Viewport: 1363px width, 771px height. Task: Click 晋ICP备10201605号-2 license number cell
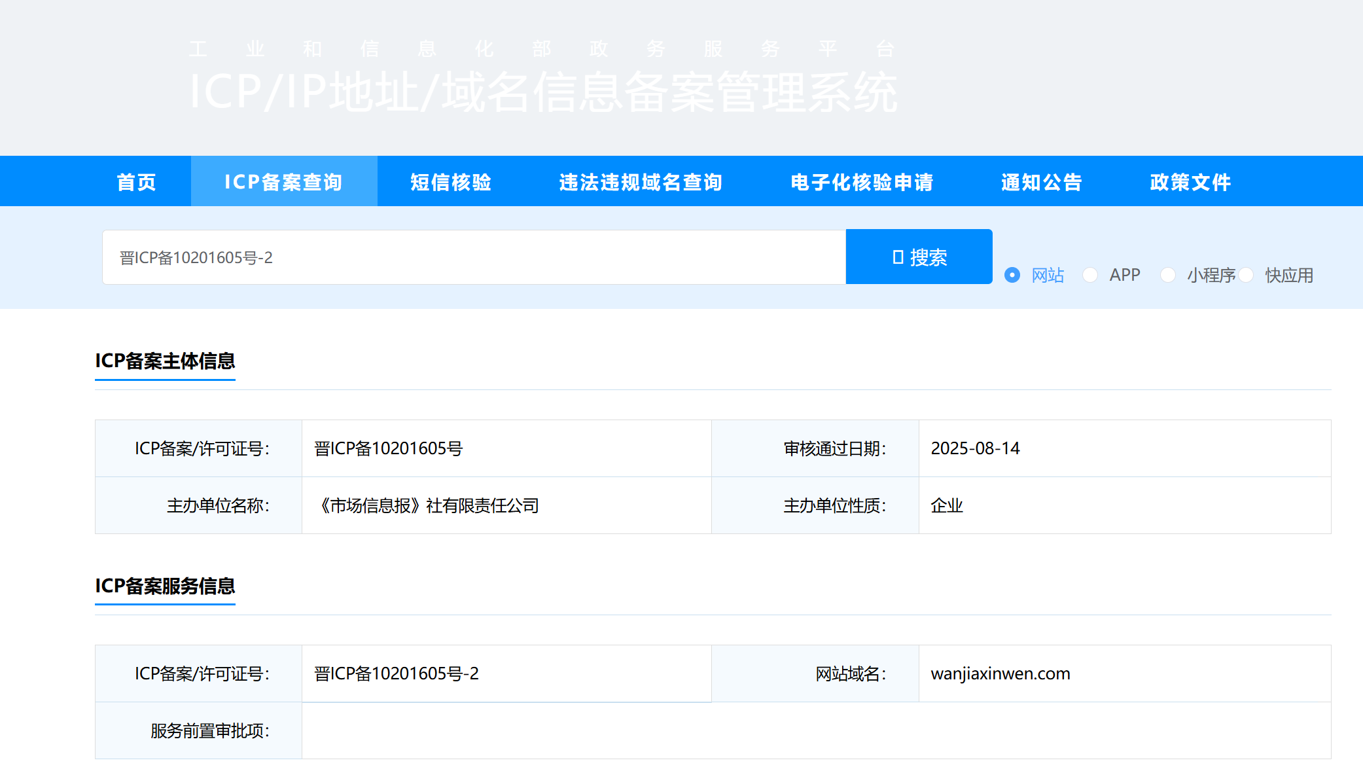point(397,673)
